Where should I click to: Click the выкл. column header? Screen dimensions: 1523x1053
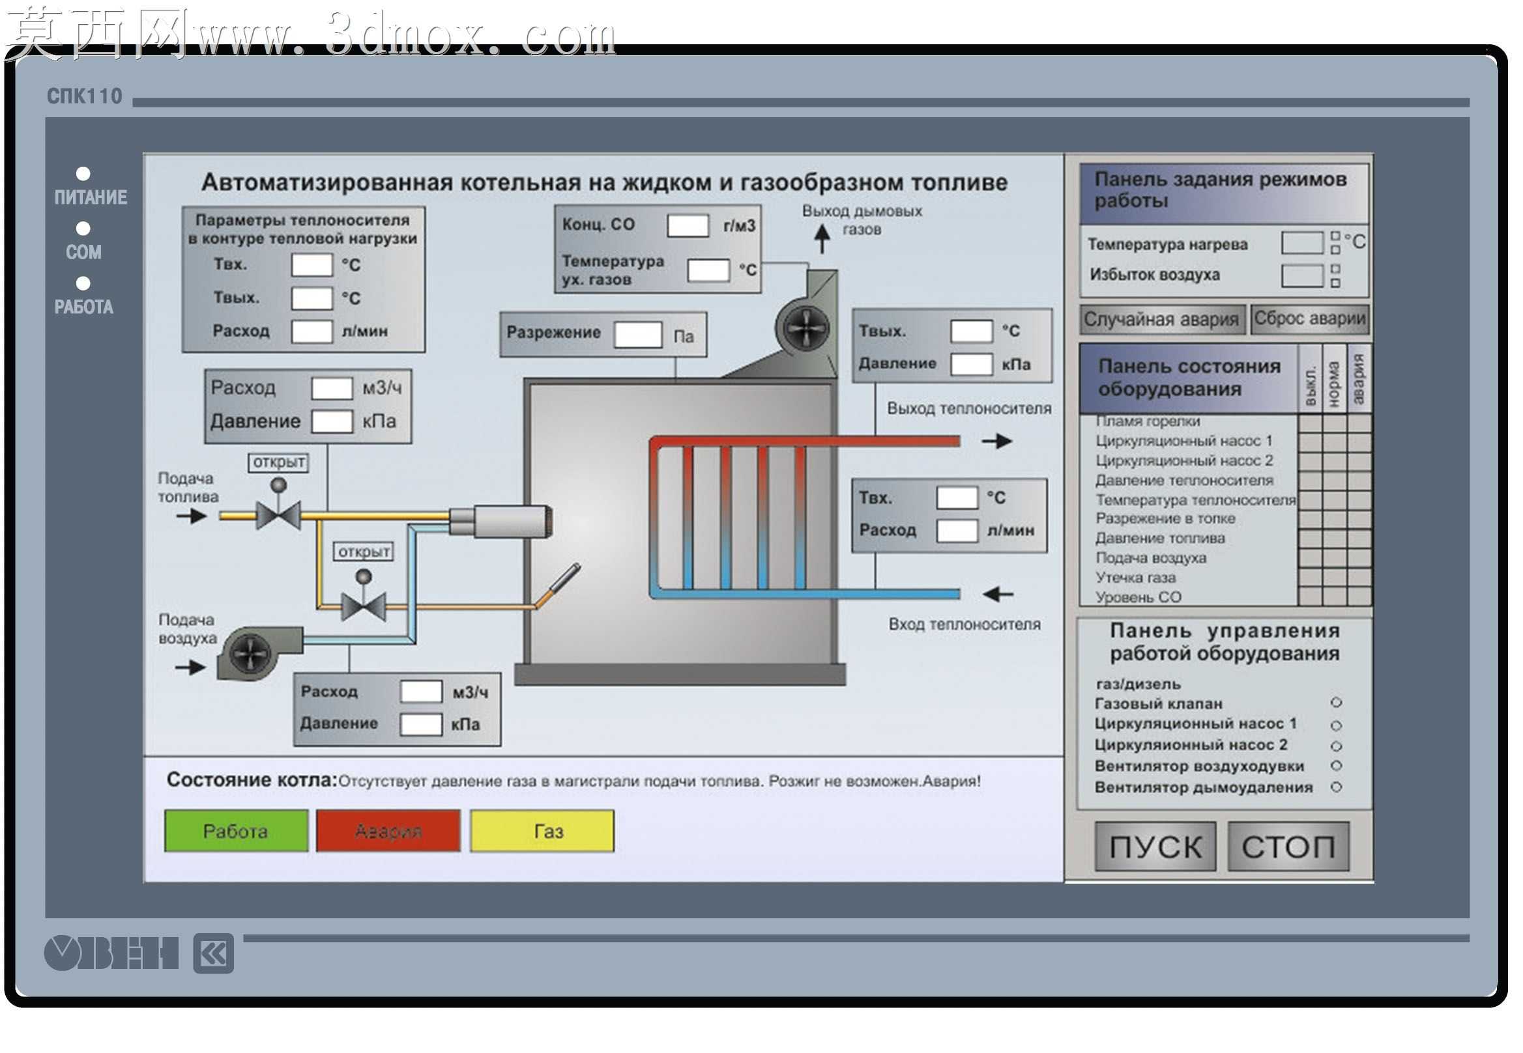1311,380
